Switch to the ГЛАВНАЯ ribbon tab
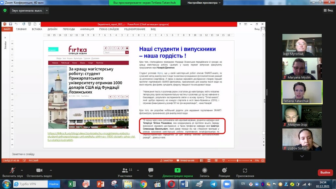 click(x=21, y=29)
